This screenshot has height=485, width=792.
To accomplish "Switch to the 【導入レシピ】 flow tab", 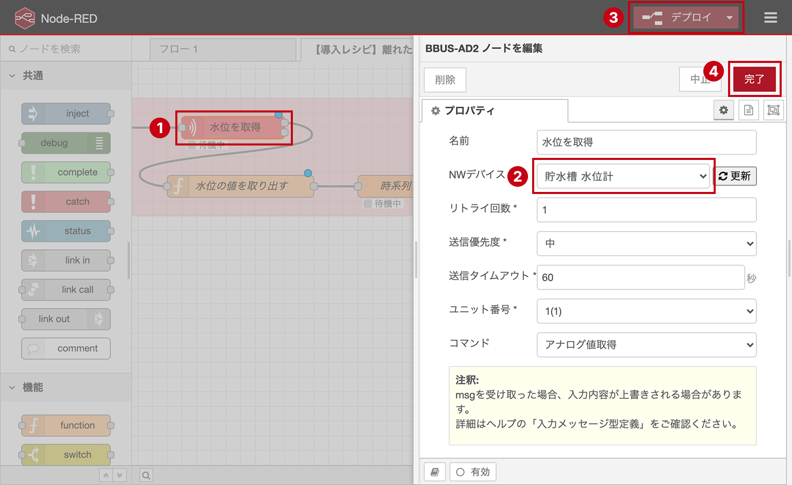I will tap(357, 50).
